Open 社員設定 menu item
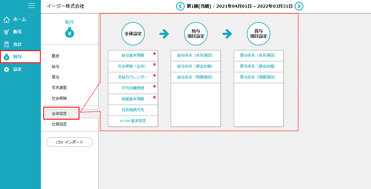This screenshot has height=189, width=371. 59,124
